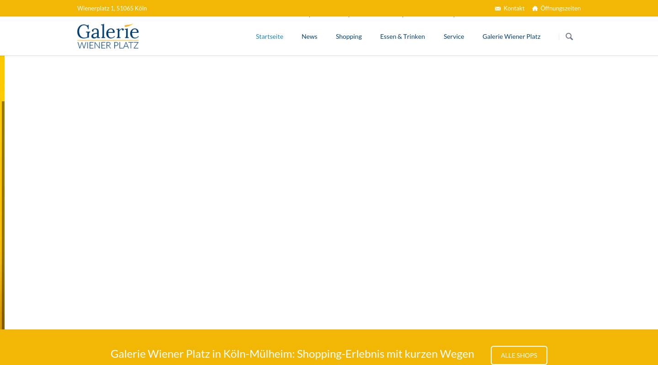Viewport: 658px width, 365px height.
Task: Open the Galerie Wiener Platz menu item
Action: 511,36
